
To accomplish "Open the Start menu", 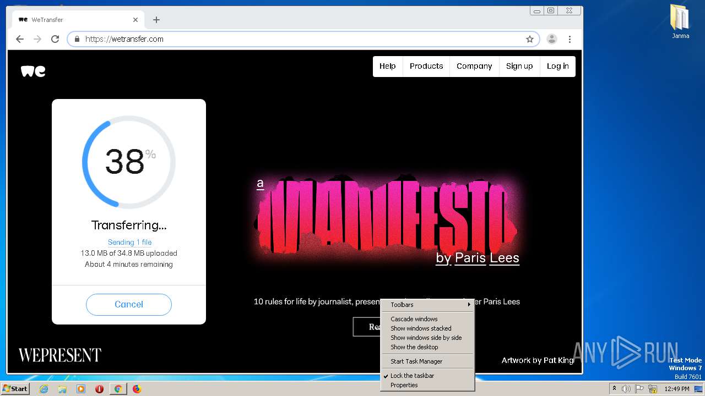I will tap(15, 389).
